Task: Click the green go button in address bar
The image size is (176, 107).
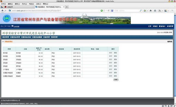Action: (101, 11)
